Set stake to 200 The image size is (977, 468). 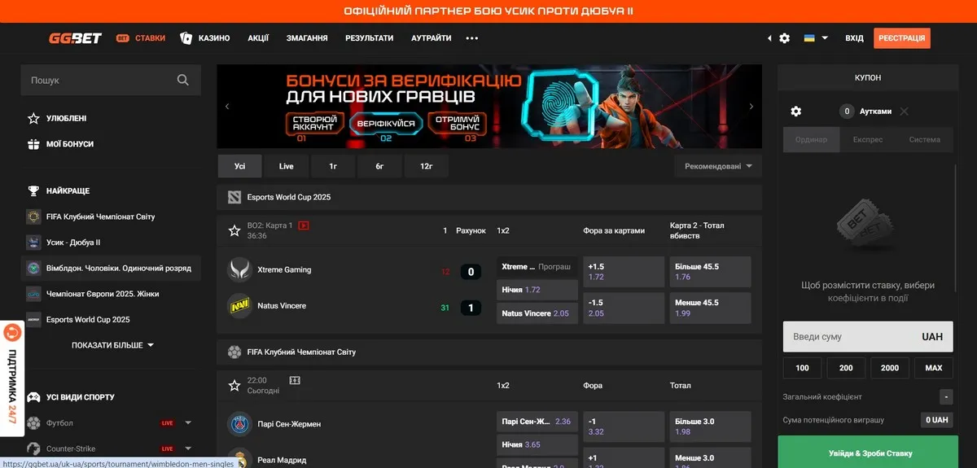click(847, 368)
